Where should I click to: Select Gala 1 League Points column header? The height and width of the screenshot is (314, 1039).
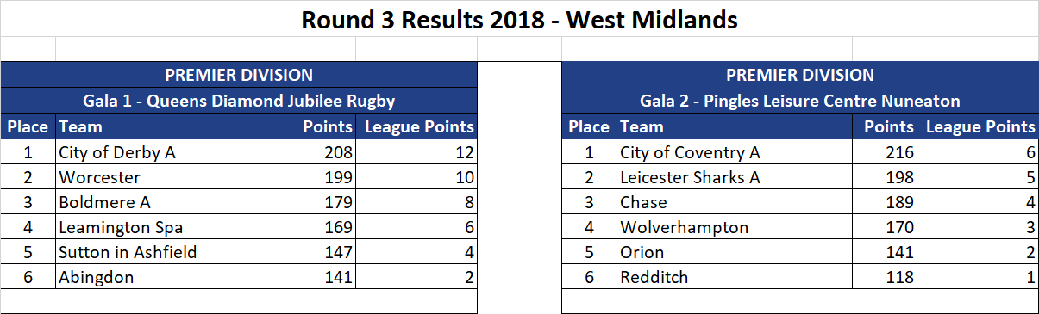(416, 127)
